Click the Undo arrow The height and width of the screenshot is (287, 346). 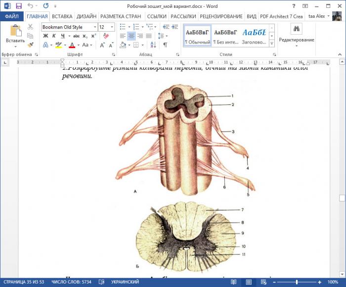31,6
